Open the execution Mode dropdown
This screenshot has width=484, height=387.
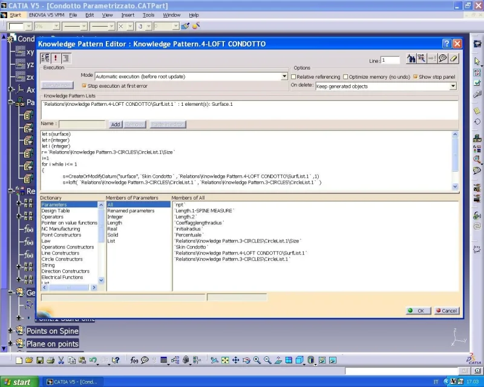coord(284,76)
